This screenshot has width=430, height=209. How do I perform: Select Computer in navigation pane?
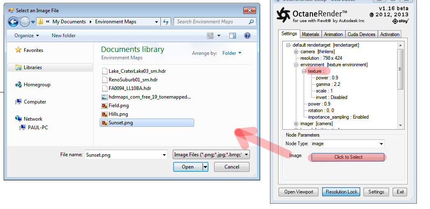(x=31, y=101)
